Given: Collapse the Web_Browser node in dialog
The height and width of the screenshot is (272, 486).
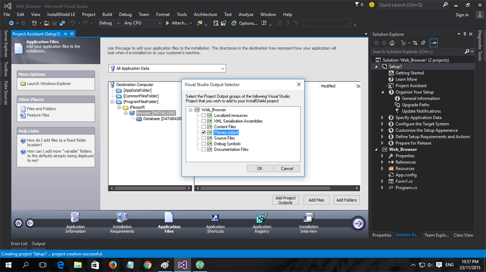Looking at the screenshot, I should coord(191,110).
